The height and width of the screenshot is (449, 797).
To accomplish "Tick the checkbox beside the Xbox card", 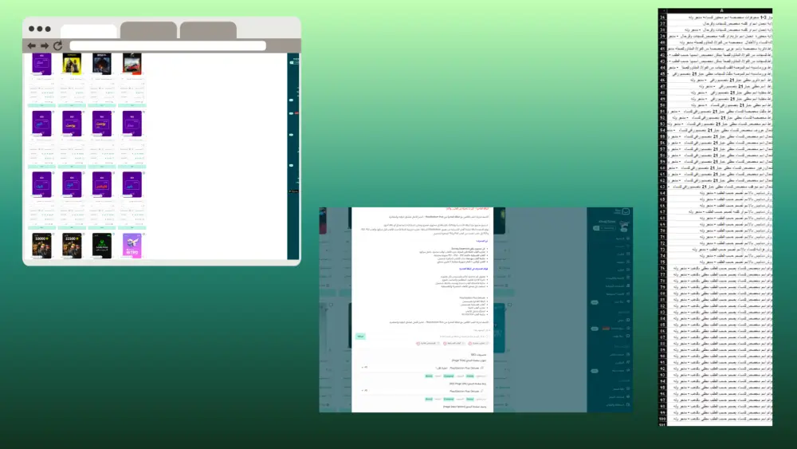I will coord(113,234).
